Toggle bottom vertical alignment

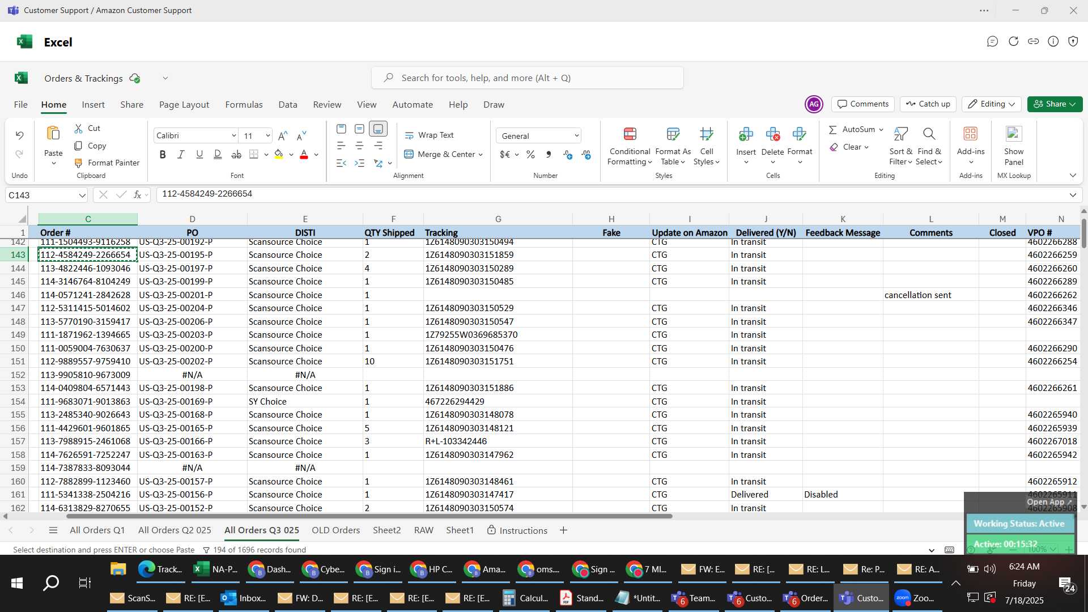[378, 129]
